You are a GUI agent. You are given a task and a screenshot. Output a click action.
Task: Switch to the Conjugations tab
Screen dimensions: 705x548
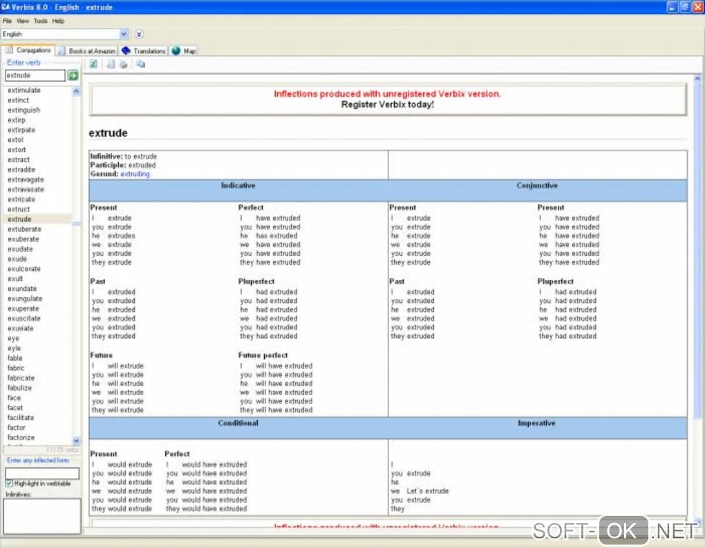[28, 50]
